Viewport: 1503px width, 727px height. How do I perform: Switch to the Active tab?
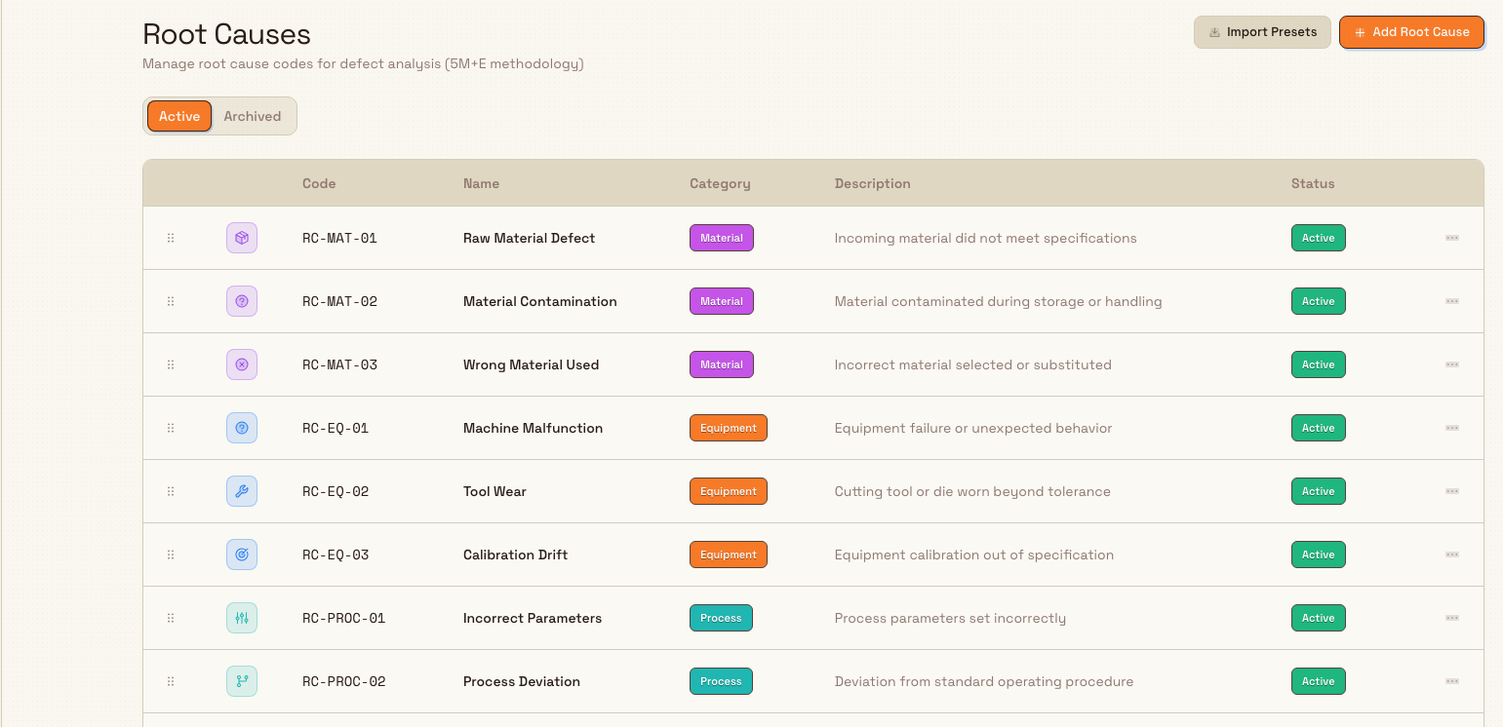[179, 116]
